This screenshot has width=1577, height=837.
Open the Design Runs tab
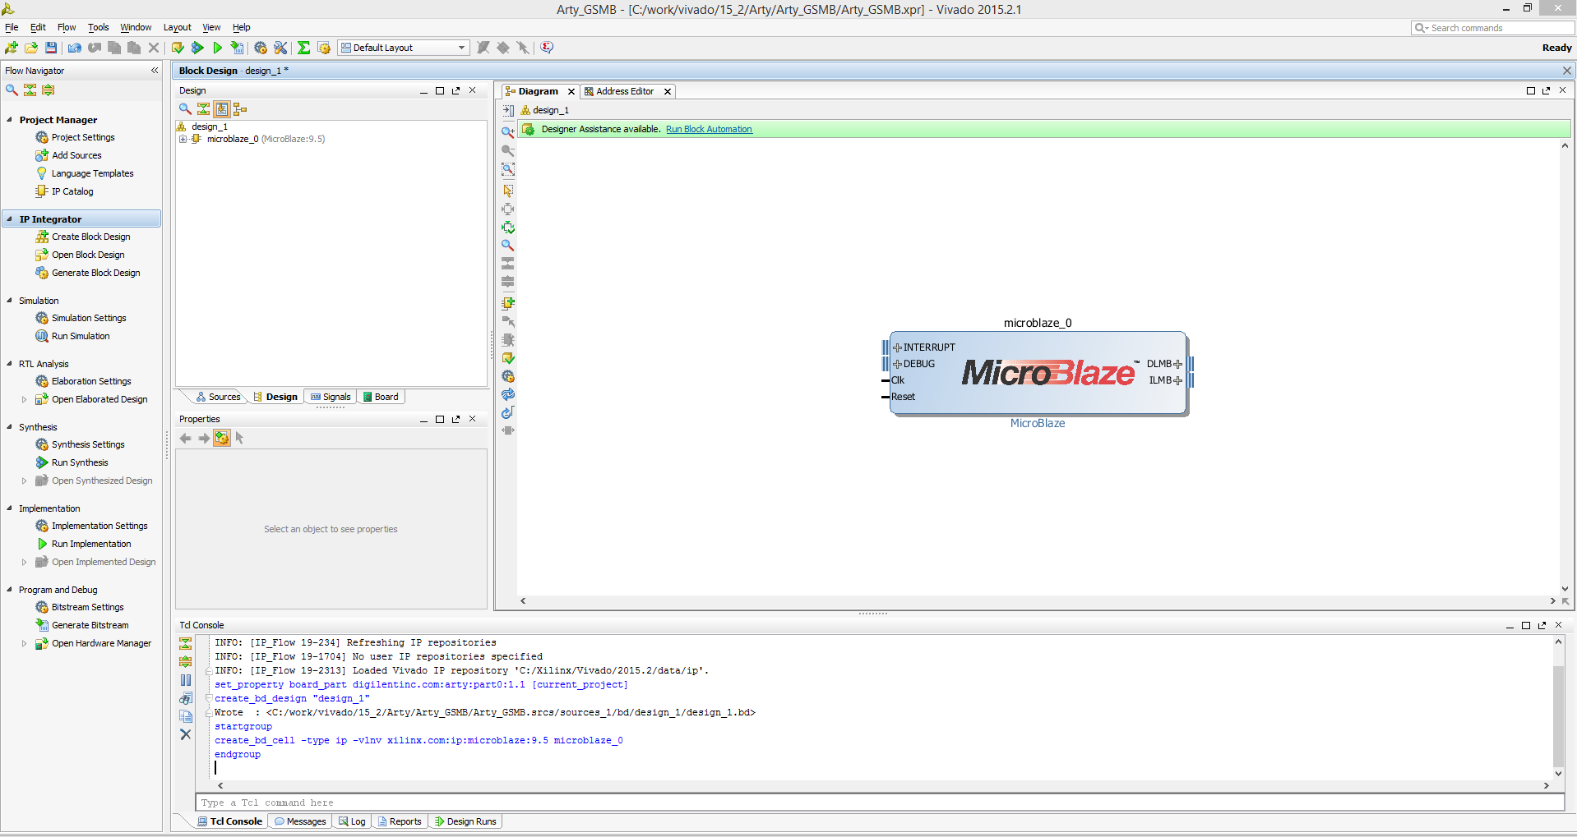coord(465,821)
